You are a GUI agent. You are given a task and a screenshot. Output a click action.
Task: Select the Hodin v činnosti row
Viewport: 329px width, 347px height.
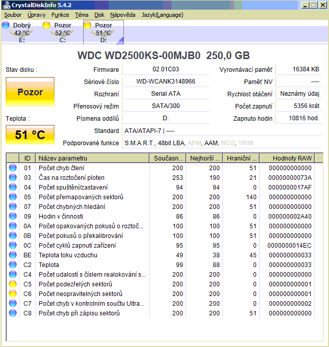(x=161, y=216)
